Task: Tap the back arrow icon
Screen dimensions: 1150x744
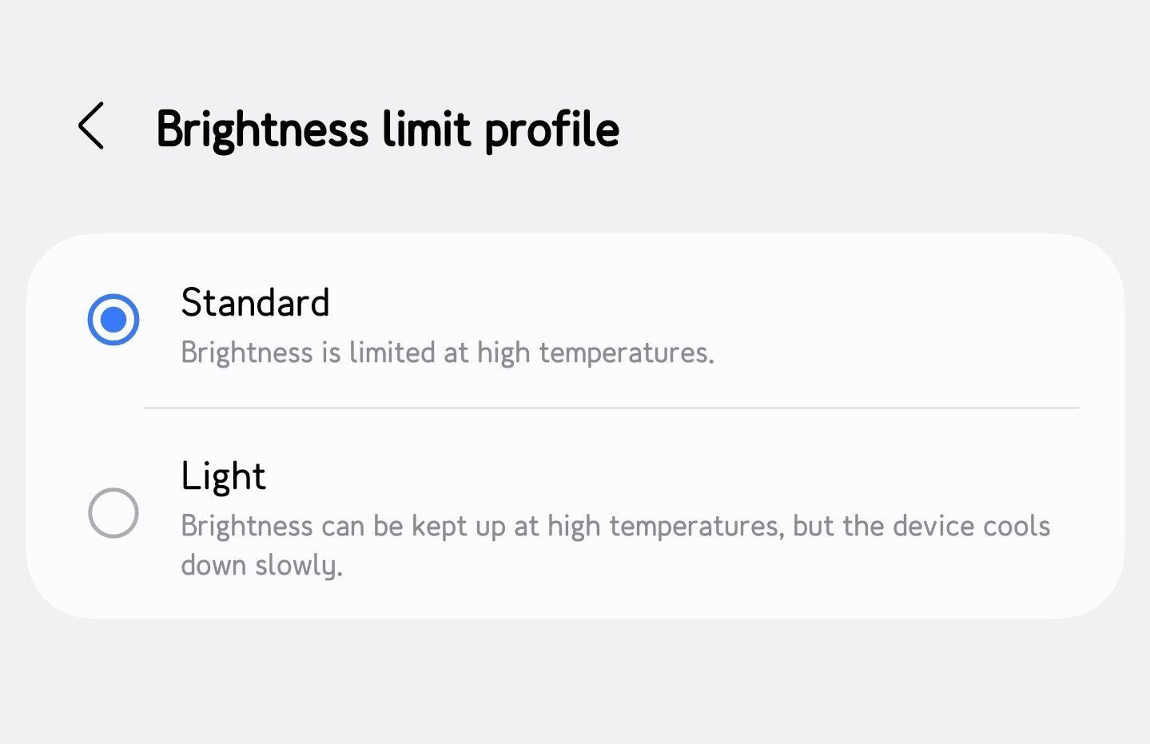Action: [x=91, y=126]
